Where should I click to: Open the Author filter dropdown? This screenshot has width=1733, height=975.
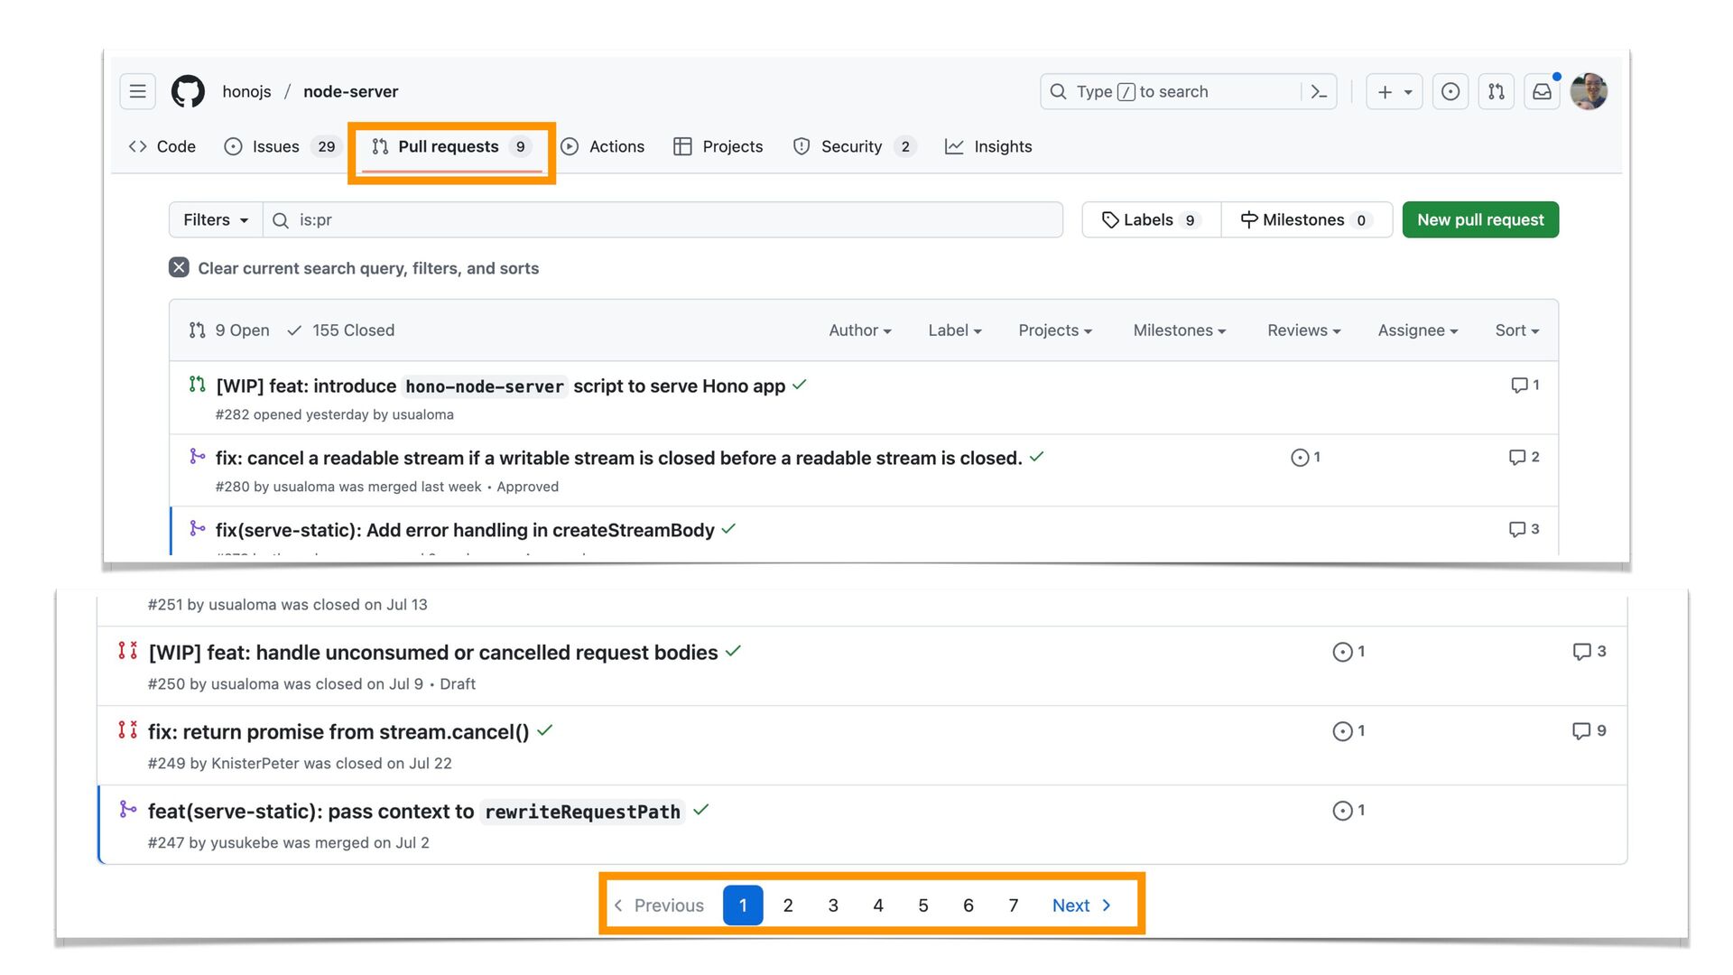pyautogui.click(x=859, y=330)
